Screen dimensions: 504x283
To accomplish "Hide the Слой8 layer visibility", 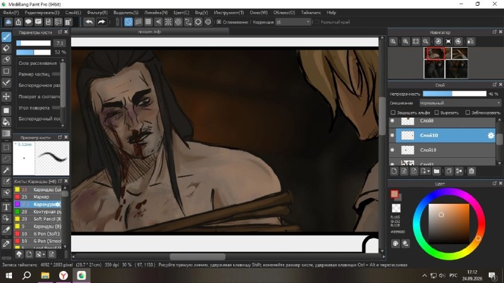I will 392,121.
